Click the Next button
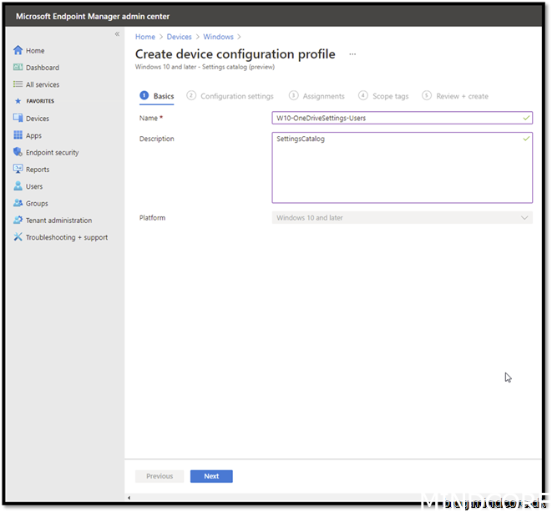552x512 pixels. click(211, 476)
